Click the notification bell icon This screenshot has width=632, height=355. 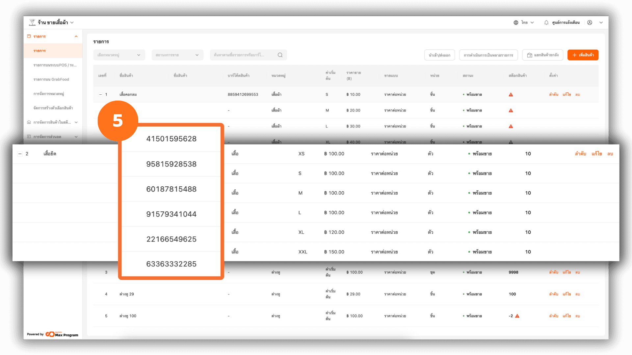click(546, 23)
